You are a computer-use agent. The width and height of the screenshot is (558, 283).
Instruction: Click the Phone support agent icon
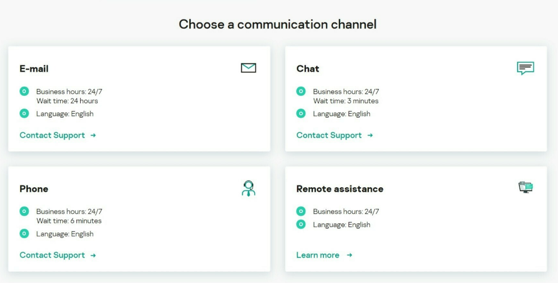(248, 188)
